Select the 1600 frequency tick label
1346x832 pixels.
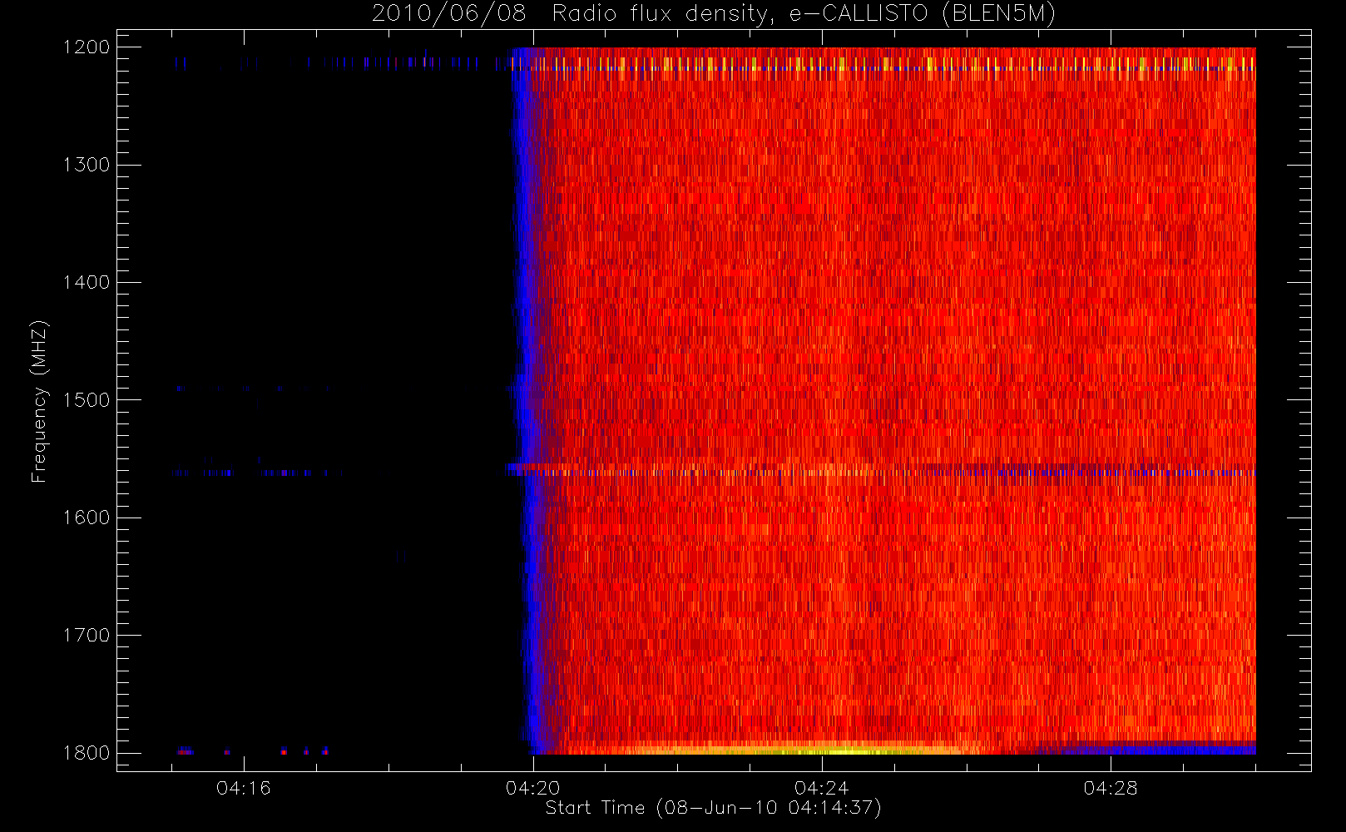[87, 518]
